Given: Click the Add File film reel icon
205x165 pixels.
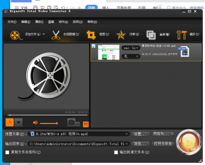Looking at the screenshot, I should [16, 35].
